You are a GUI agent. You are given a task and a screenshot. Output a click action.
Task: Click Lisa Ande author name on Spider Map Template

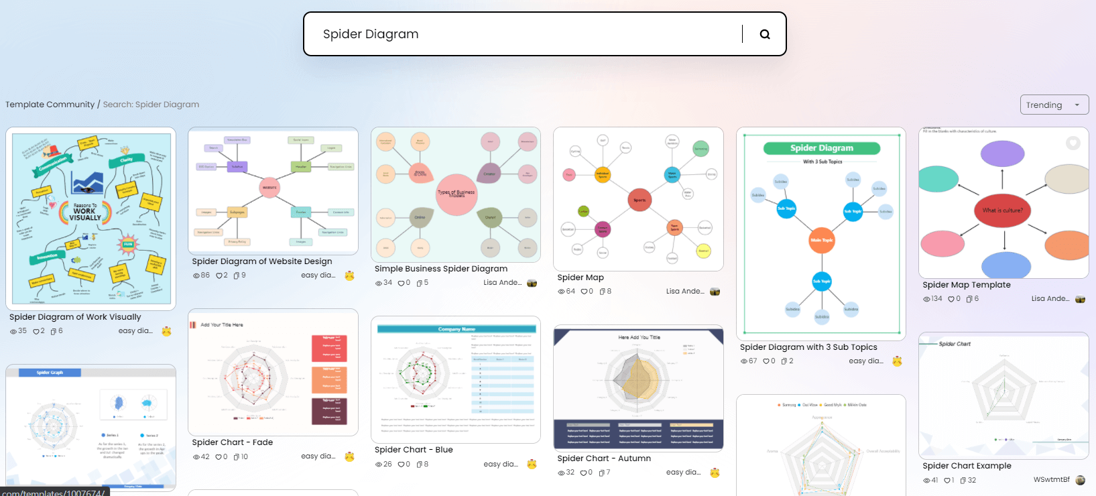[1050, 299]
